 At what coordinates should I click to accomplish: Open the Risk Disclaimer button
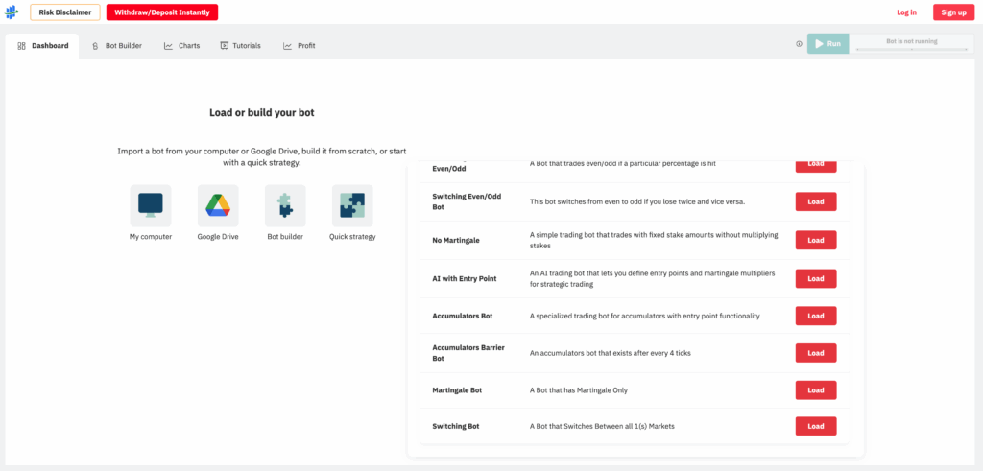(65, 12)
